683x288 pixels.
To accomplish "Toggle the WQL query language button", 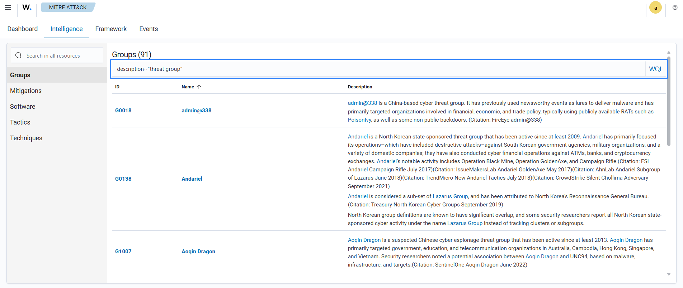I will [655, 69].
